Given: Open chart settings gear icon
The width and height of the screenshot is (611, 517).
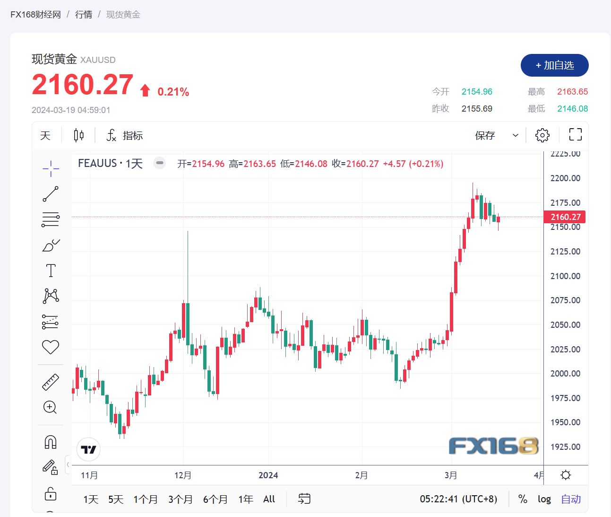Looking at the screenshot, I should (x=542, y=135).
